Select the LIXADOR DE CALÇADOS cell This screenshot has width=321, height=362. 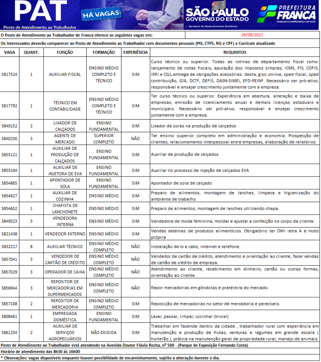coord(65,126)
